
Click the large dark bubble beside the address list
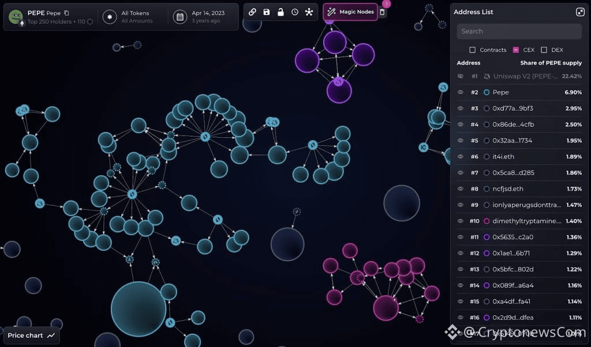click(402, 203)
